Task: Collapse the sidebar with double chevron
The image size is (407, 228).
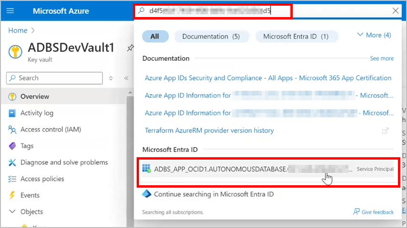Action: [x=126, y=78]
